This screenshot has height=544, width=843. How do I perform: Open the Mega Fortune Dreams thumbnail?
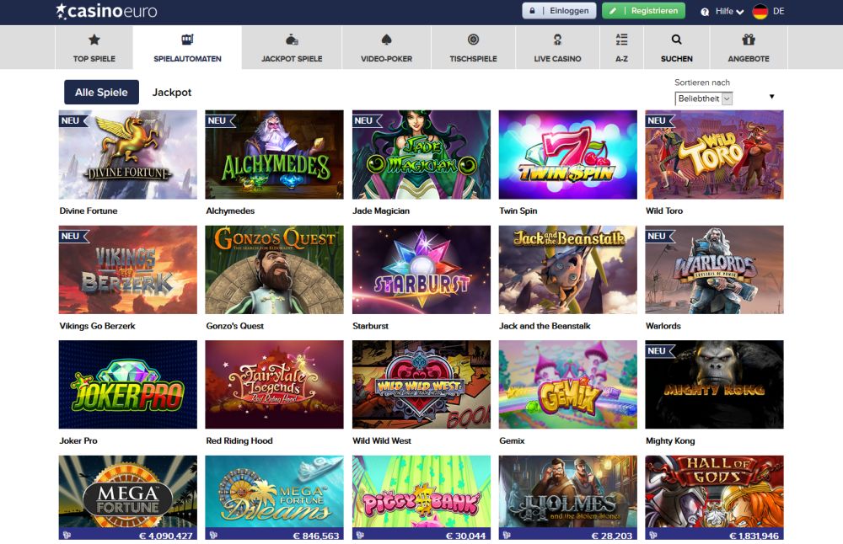coord(274,498)
